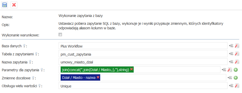Click the red X cancel icon in toolbar
This screenshot has height=93, width=242.
14,5
